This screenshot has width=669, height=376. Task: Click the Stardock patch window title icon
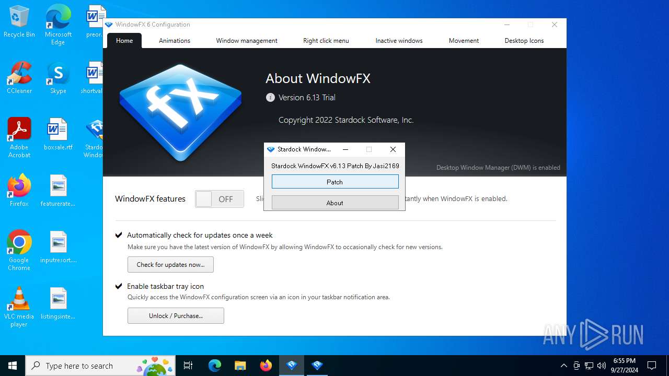[271, 149]
